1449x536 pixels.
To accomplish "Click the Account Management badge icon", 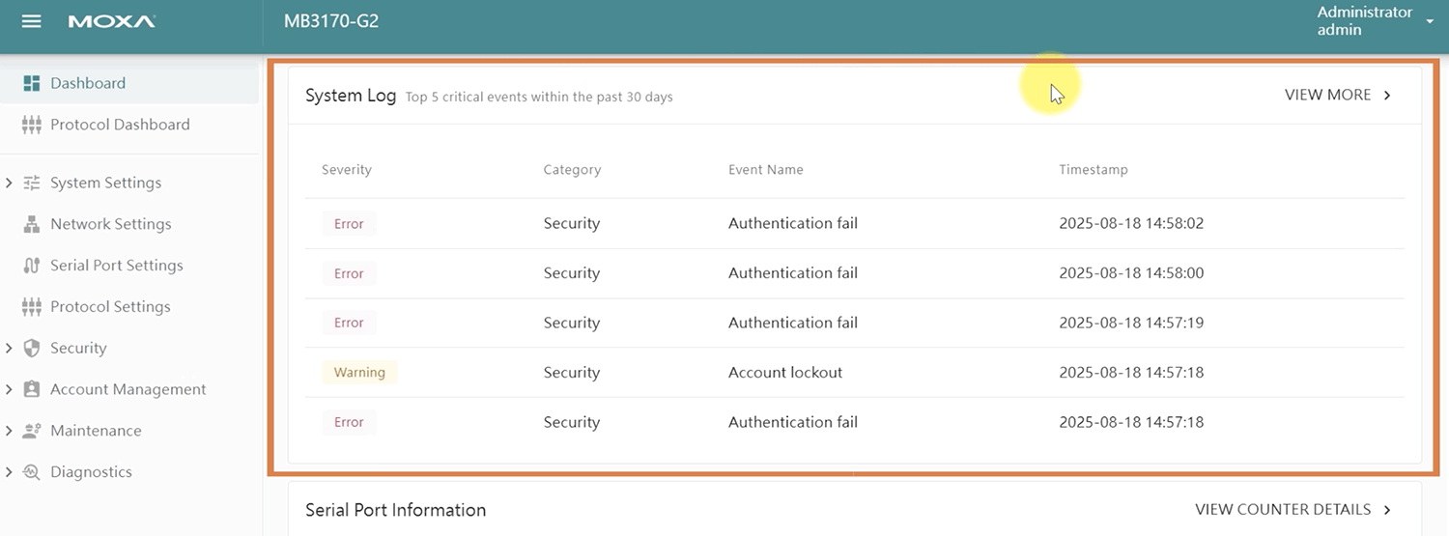I will [31, 390].
